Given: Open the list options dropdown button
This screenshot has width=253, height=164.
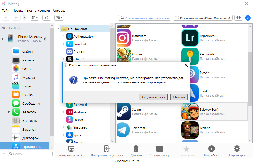Looking at the screenshot, I should pyautogui.click(x=59, y=18).
